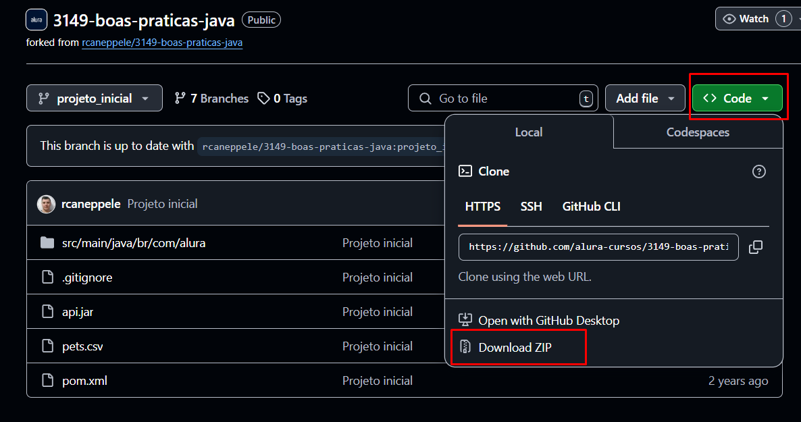View the 7 Branches list
The width and height of the screenshot is (801, 422).
click(x=211, y=98)
